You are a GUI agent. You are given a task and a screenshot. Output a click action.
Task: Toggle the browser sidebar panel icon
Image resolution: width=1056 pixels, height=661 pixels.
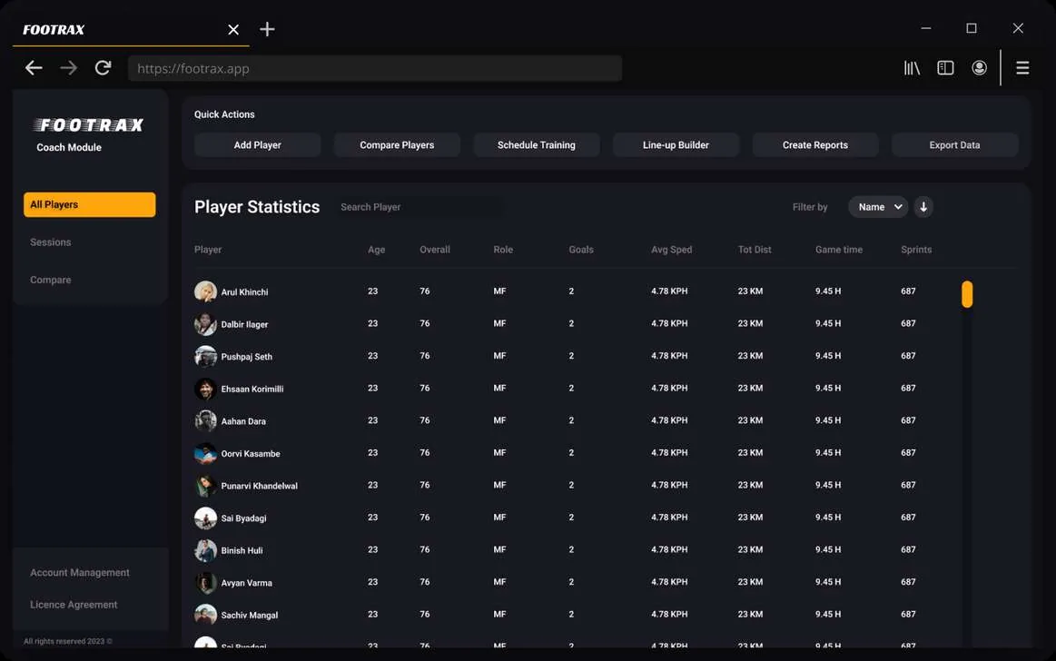click(x=945, y=68)
